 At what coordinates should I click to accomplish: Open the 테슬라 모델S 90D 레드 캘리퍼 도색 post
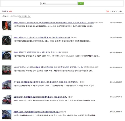(53, 22)
